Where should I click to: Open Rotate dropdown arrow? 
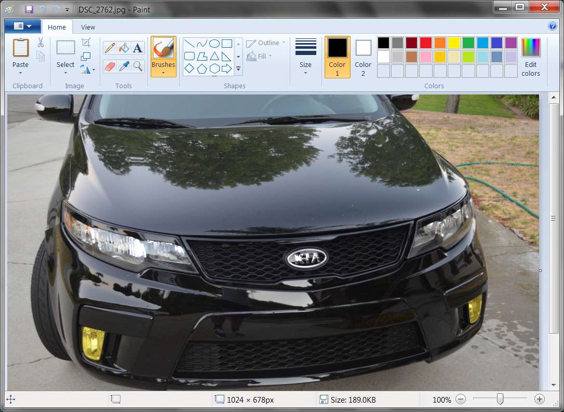(x=94, y=70)
